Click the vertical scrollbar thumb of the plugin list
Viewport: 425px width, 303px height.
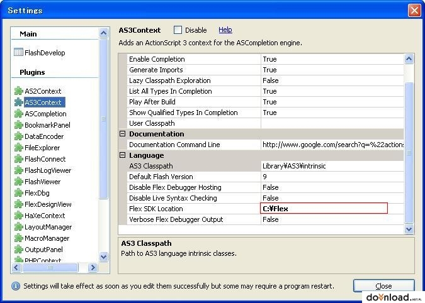tap(103, 118)
